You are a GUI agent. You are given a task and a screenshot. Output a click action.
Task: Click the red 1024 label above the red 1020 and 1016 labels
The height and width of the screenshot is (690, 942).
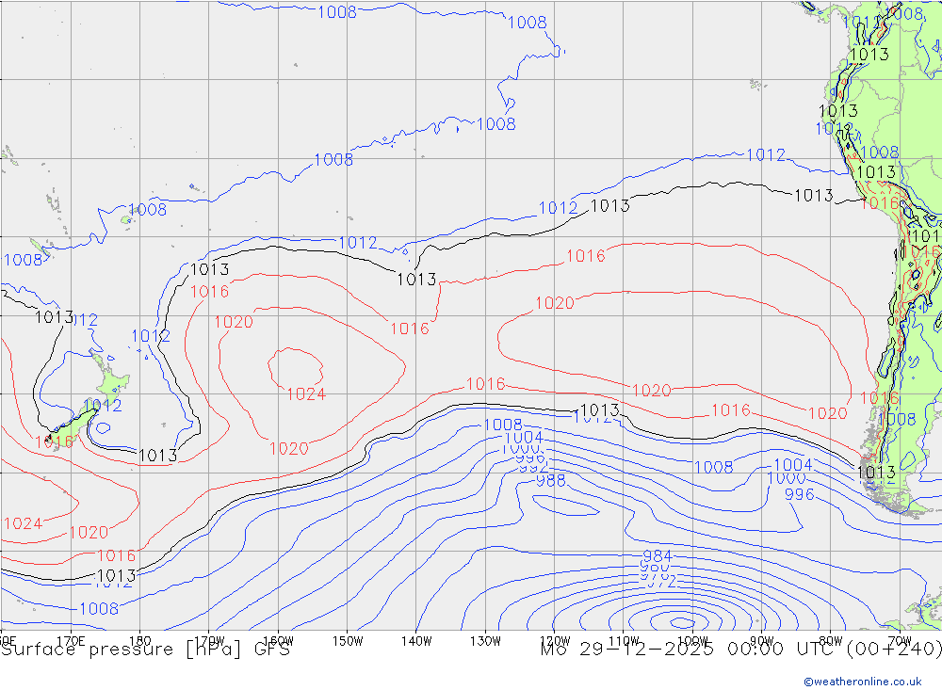pyautogui.click(x=23, y=523)
